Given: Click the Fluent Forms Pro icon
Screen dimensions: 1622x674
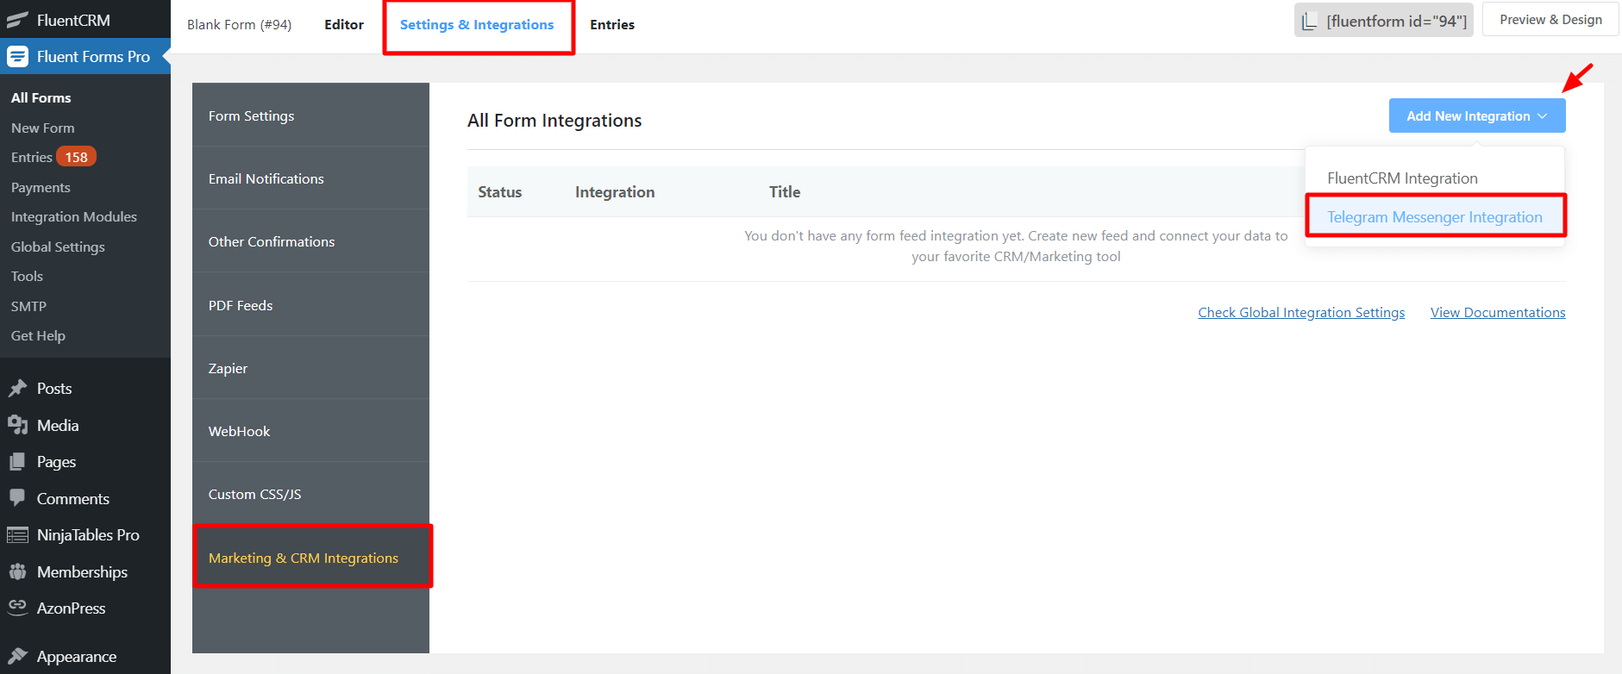Looking at the screenshot, I should click(17, 57).
